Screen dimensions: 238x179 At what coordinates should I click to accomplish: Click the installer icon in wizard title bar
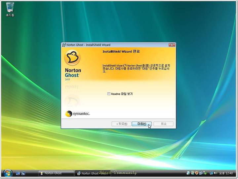point(64,45)
